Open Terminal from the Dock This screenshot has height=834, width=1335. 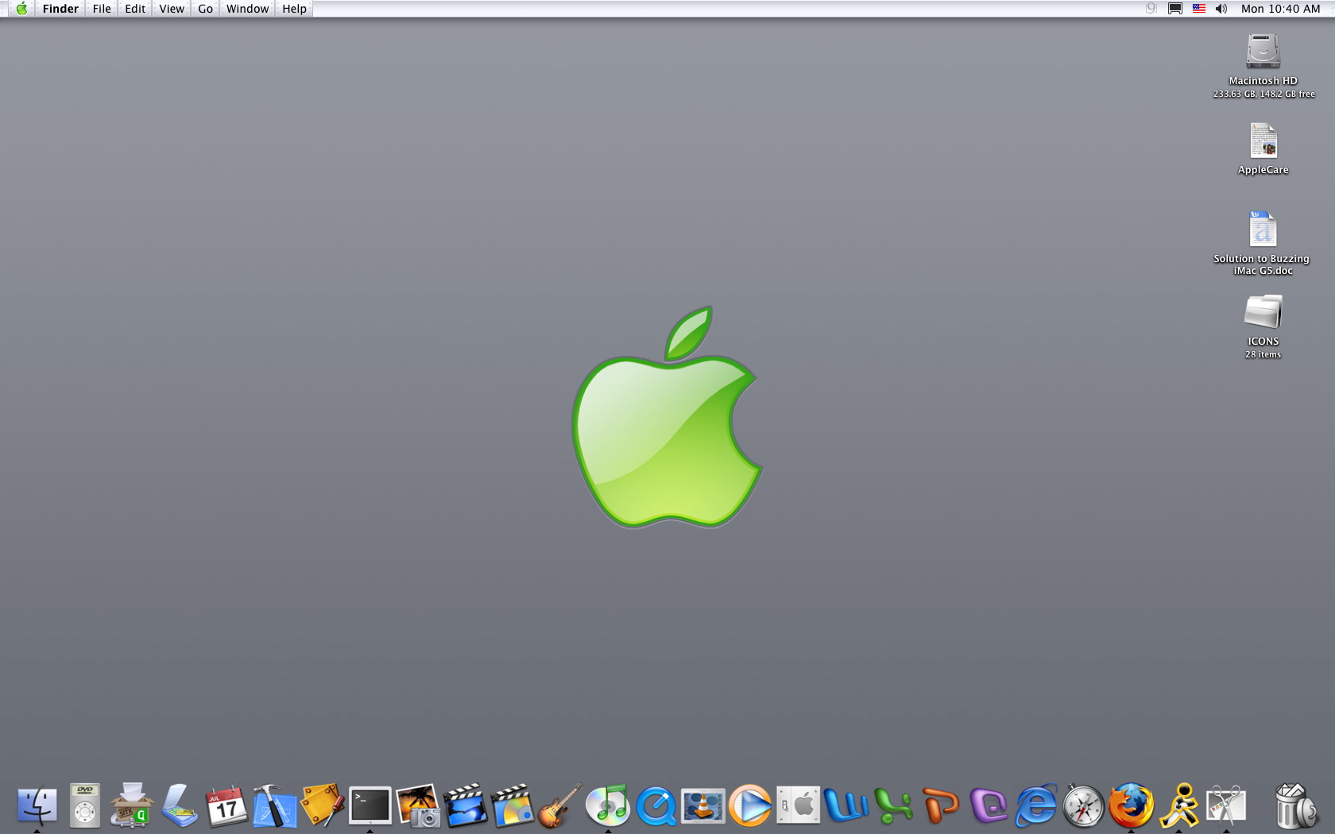pyautogui.click(x=370, y=806)
